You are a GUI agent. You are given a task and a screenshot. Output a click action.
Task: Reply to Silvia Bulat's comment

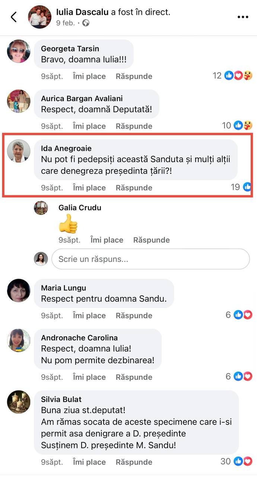pyautogui.click(x=134, y=462)
